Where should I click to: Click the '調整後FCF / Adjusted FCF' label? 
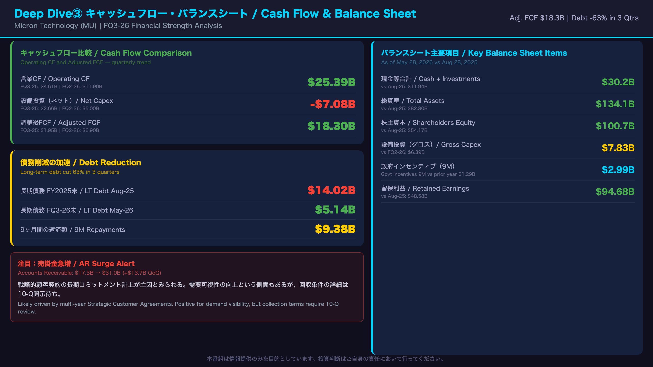(x=60, y=123)
